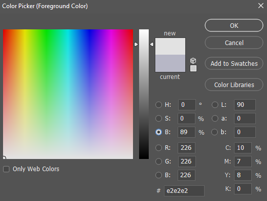Select the R (red) radio button
The width and height of the screenshot is (267, 201).
click(158, 148)
